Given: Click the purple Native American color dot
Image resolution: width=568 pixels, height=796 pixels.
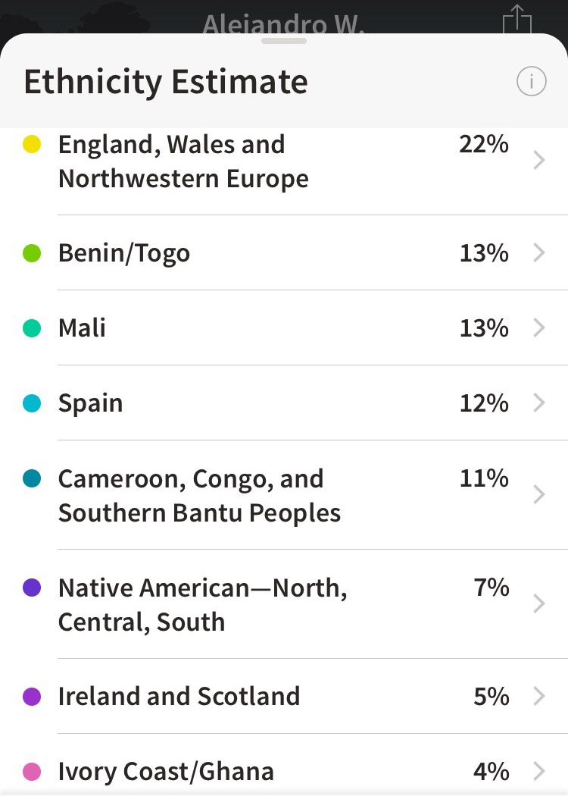Looking at the screenshot, I should pos(32,588).
